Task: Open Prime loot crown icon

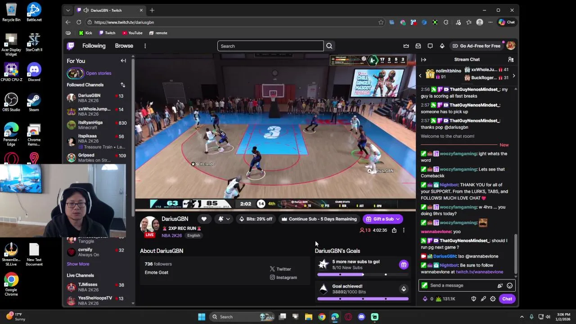Action: 406,46
